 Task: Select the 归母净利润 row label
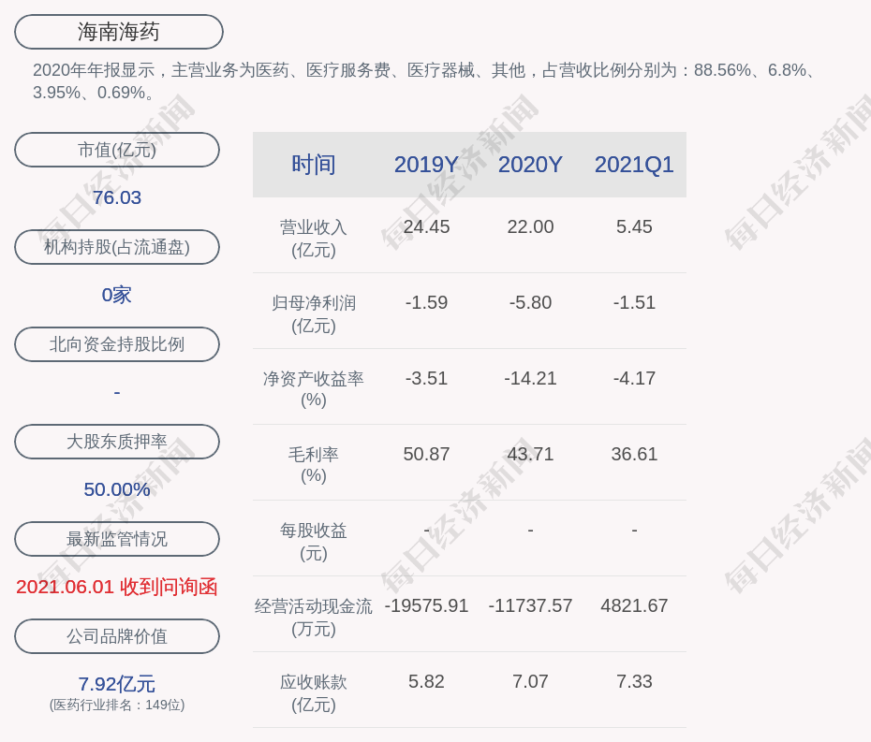coord(314,313)
